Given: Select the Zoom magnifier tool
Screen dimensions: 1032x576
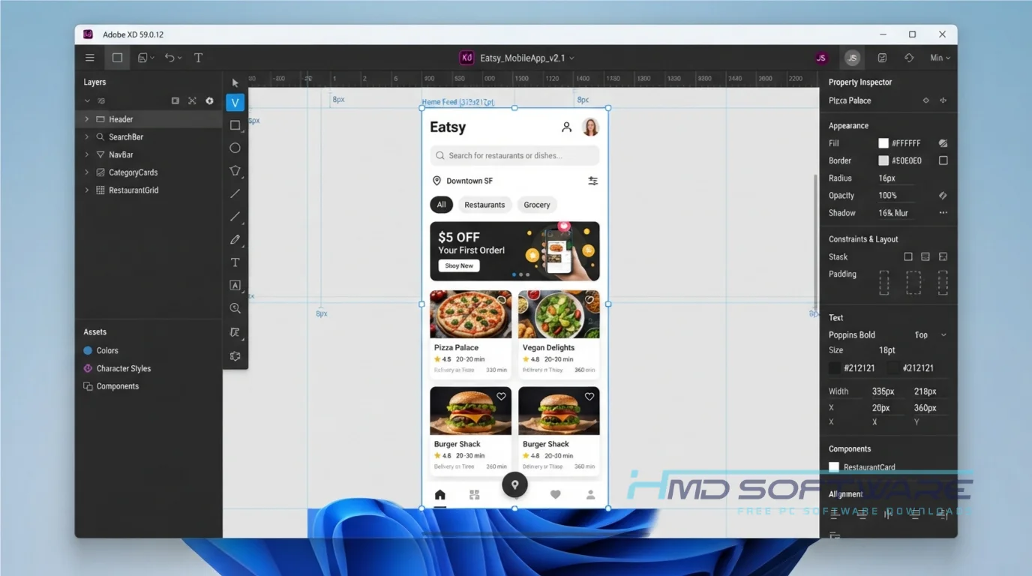Looking at the screenshot, I should tap(235, 308).
